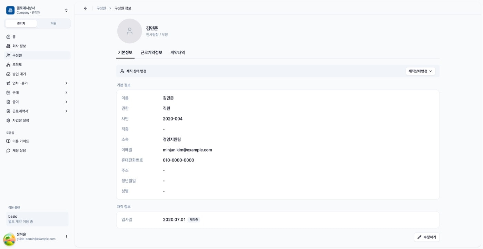Viewport: 483px width, 249px height.
Task: Click the 근태 calendar clock icon
Action: pos(8,92)
